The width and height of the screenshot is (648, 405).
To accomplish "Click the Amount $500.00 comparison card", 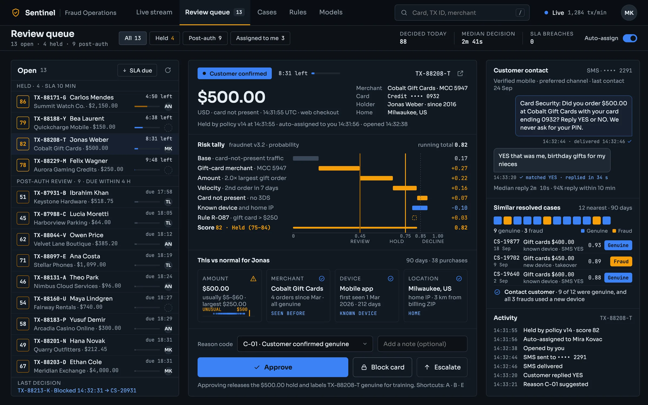I will coord(230,295).
